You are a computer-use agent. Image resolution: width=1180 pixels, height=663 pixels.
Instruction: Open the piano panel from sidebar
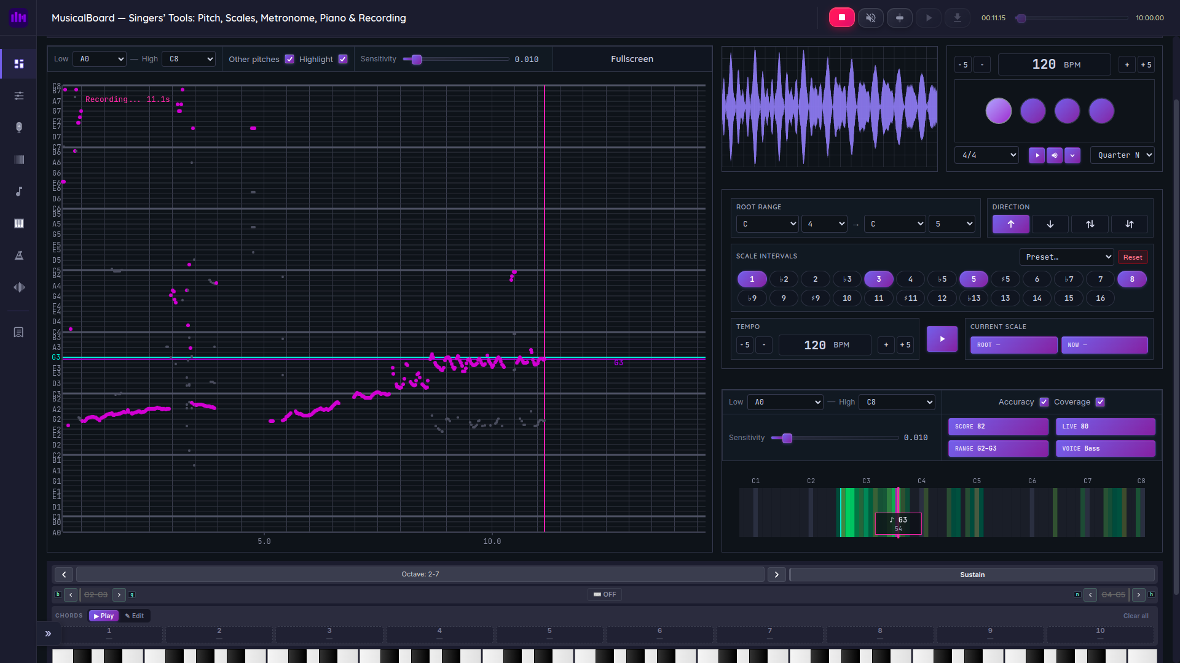(18, 223)
